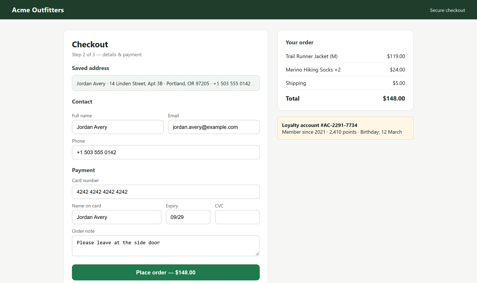The width and height of the screenshot is (477, 283).
Task: Click the $148.00 total amount in summary
Action: (x=394, y=98)
